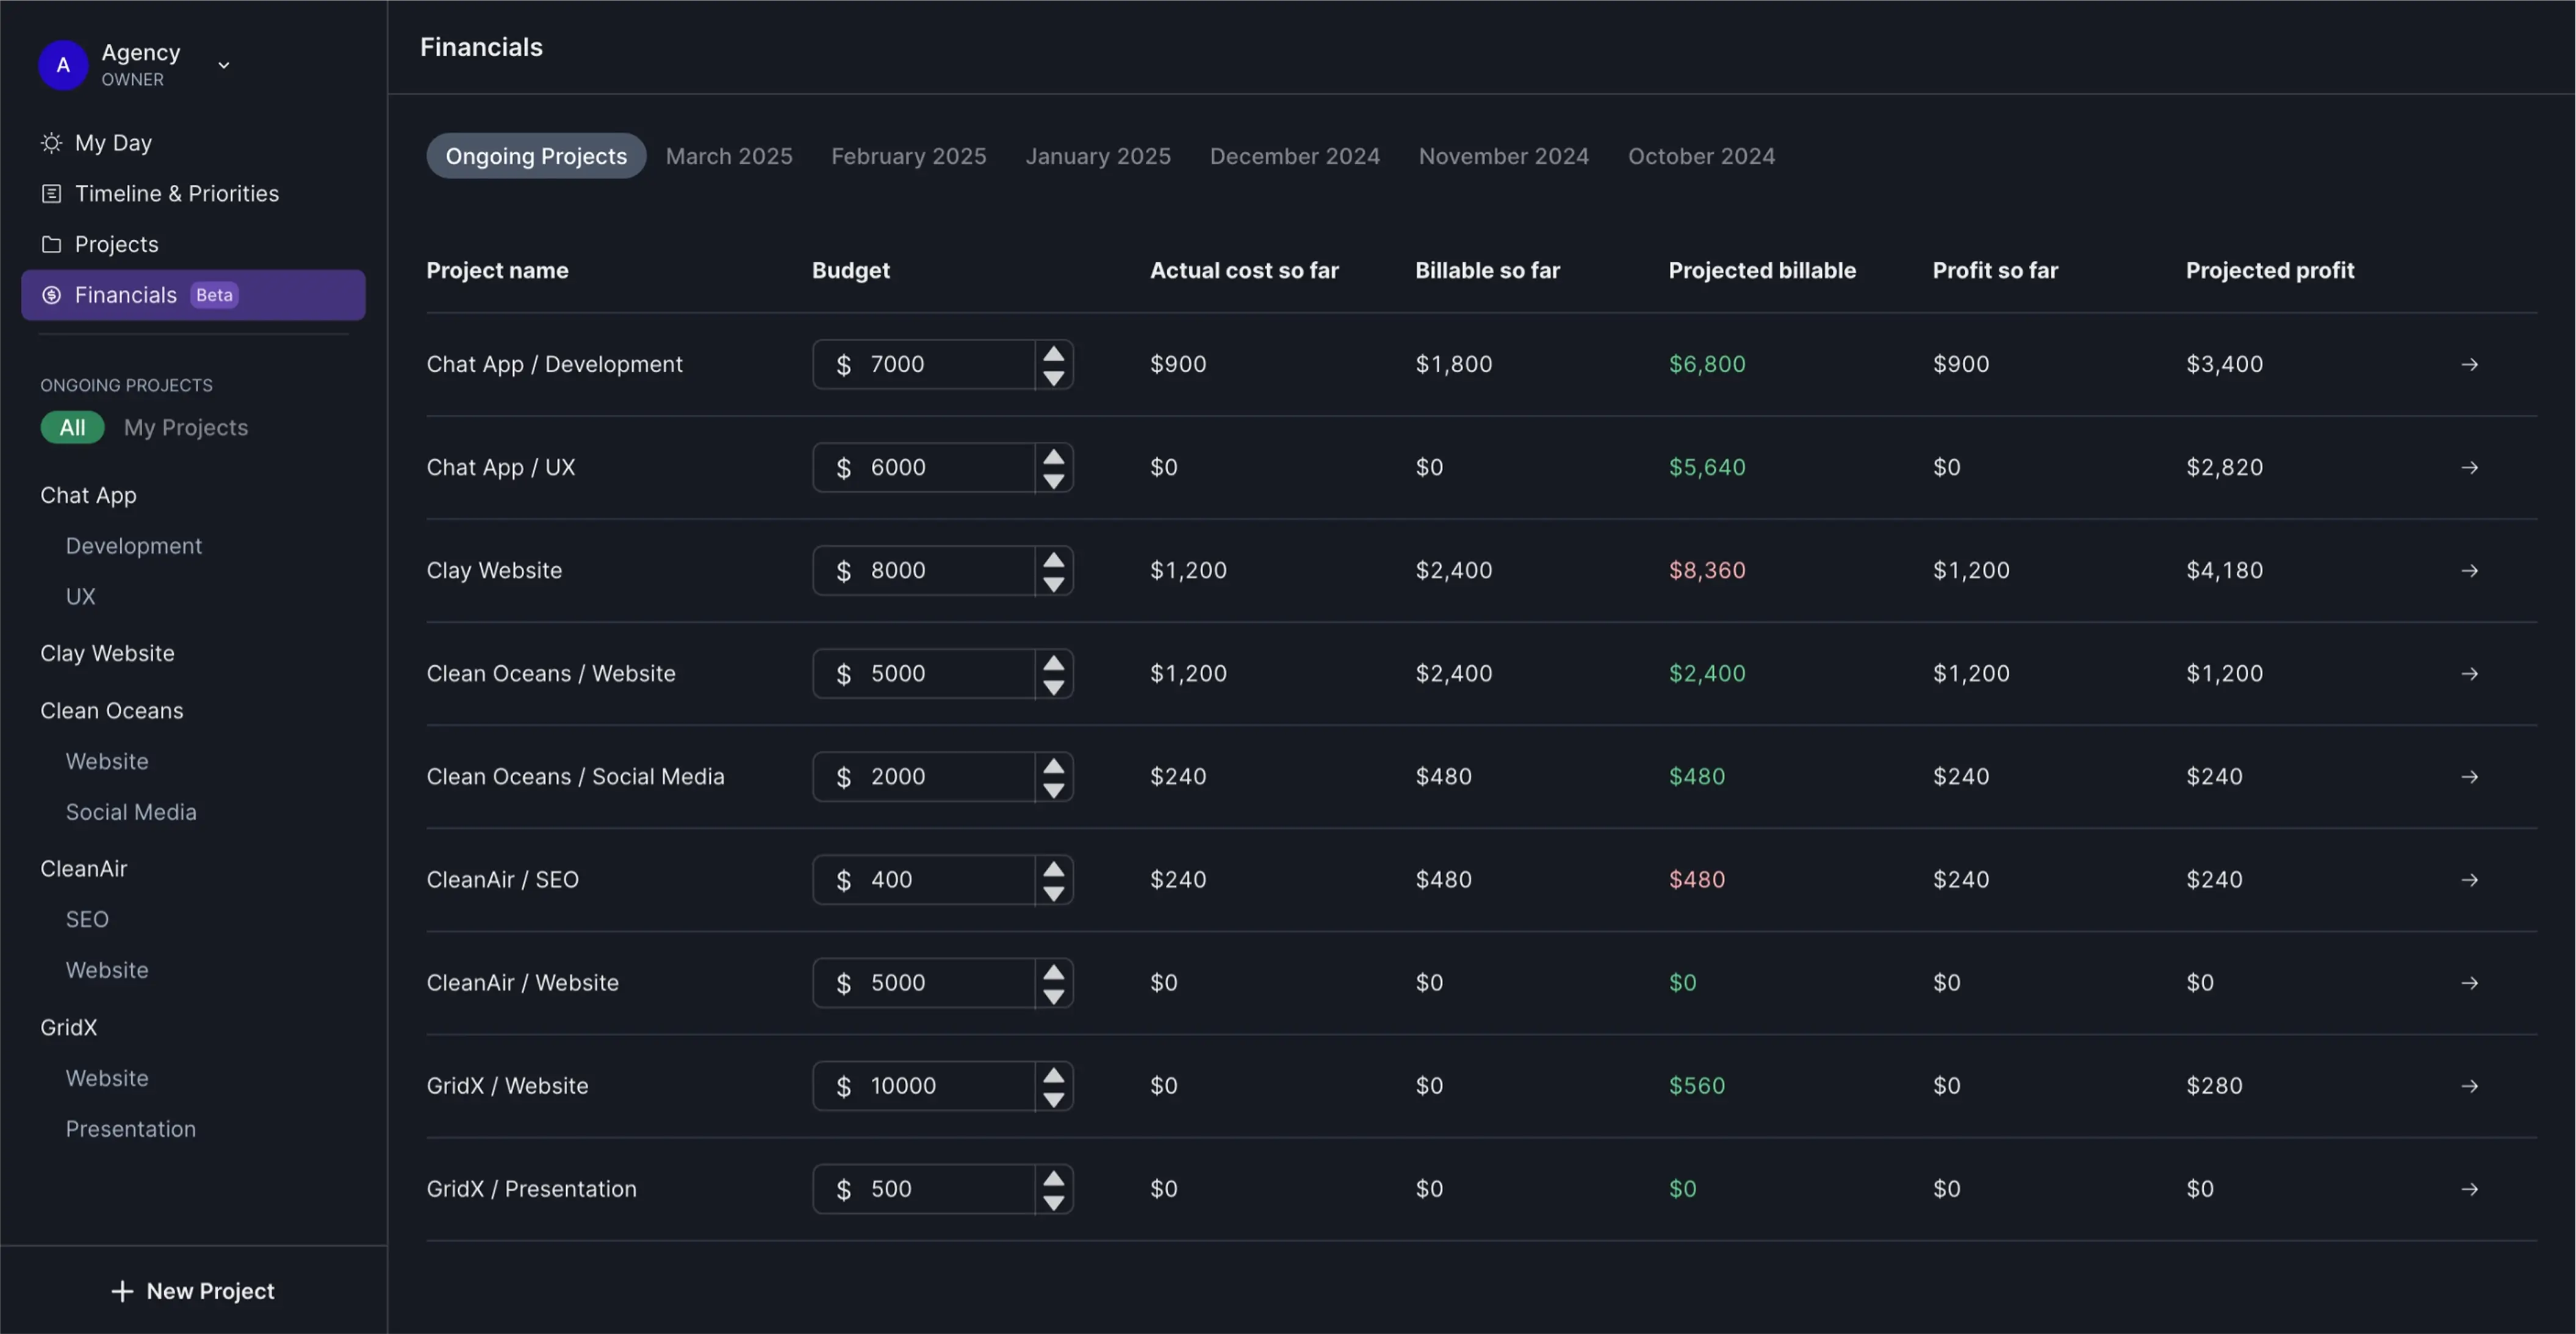
Task: Open the December 2024 tab
Action: click(x=1294, y=157)
